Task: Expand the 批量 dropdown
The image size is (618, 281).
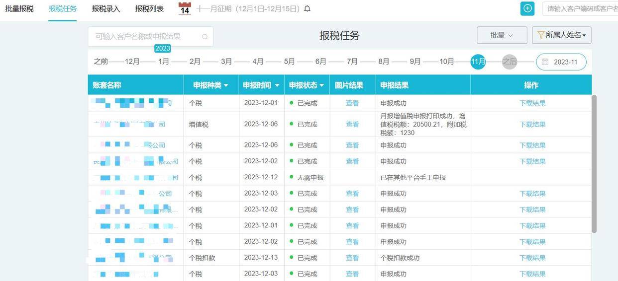Action: [x=502, y=35]
